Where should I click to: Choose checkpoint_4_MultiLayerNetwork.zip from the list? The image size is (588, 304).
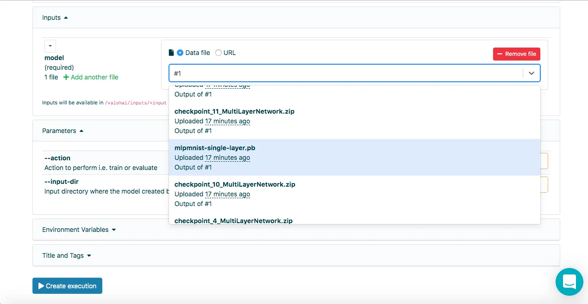tap(354, 219)
